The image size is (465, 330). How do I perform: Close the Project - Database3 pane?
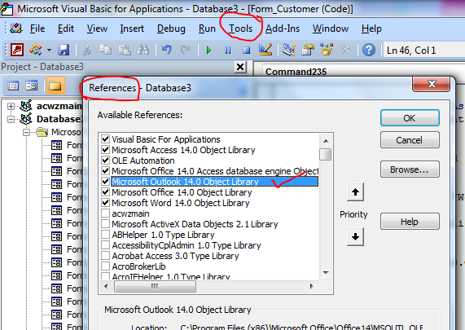pyautogui.click(x=240, y=67)
